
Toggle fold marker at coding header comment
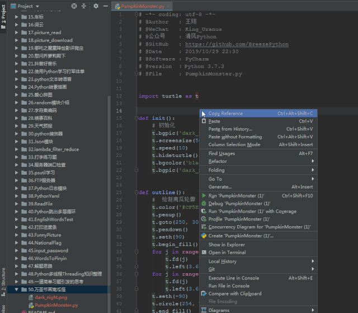[x=136, y=15]
